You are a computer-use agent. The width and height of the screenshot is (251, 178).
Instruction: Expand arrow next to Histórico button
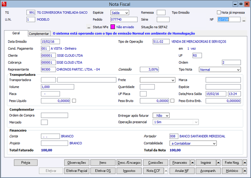245,171
